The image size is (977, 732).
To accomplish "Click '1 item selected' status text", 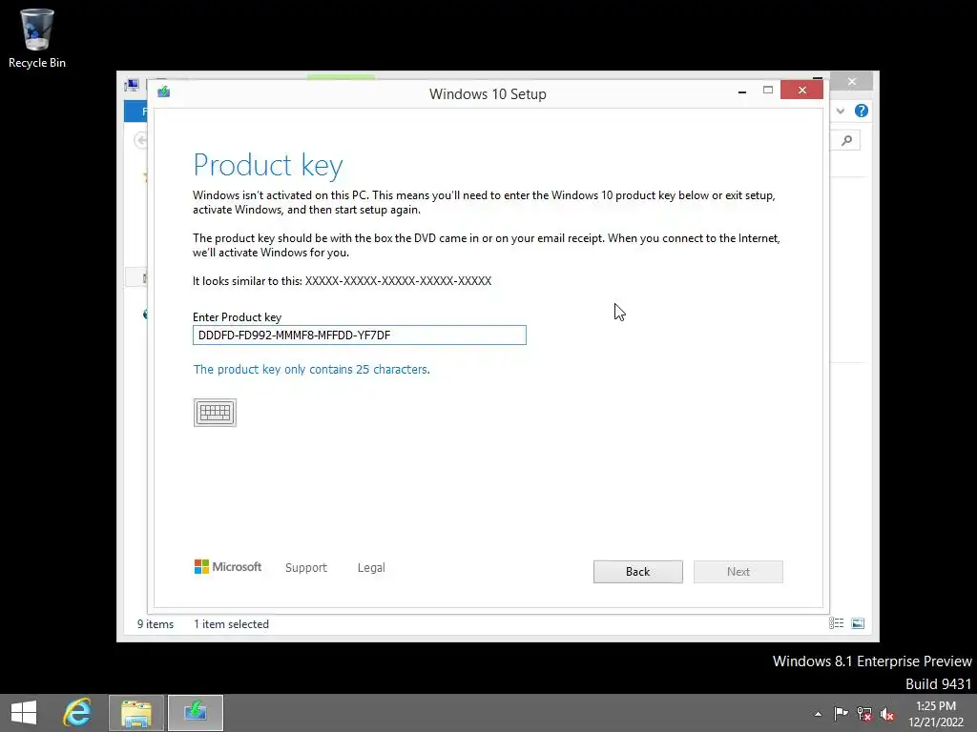I will coord(231,623).
